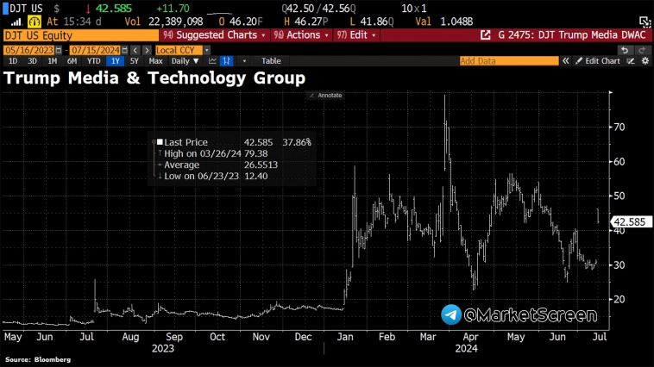
Task: Open the Actions menu
Action: point(301,35)
